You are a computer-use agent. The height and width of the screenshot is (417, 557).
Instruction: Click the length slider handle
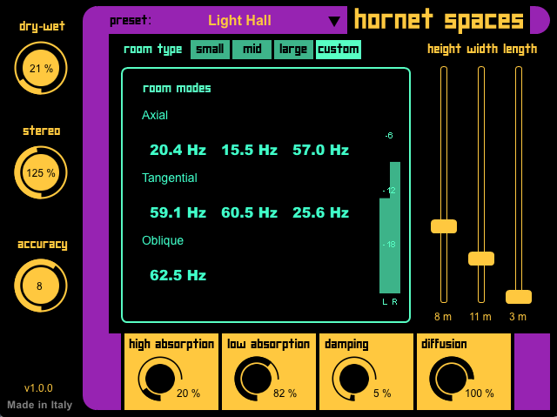point(519,297)
